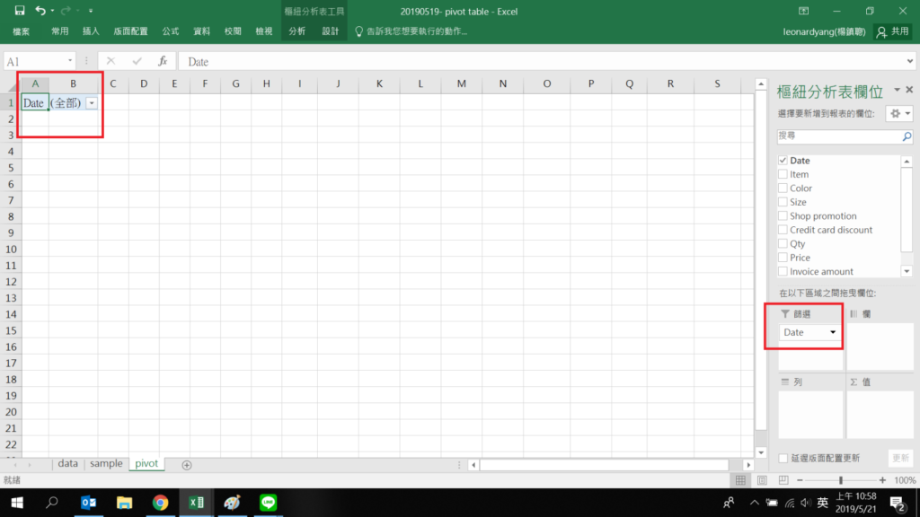Open the 插入 ribbon tab
This screenshot has width=920, height=517.
tap(91, 31)
